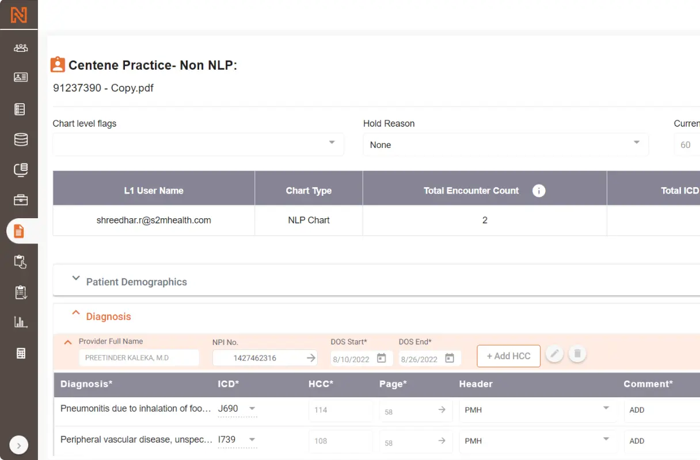Click the Total Encounter Count info icon

[x=539, y=191]
